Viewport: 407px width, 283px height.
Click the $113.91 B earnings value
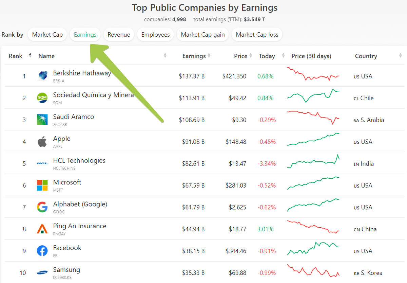[192, 98]
